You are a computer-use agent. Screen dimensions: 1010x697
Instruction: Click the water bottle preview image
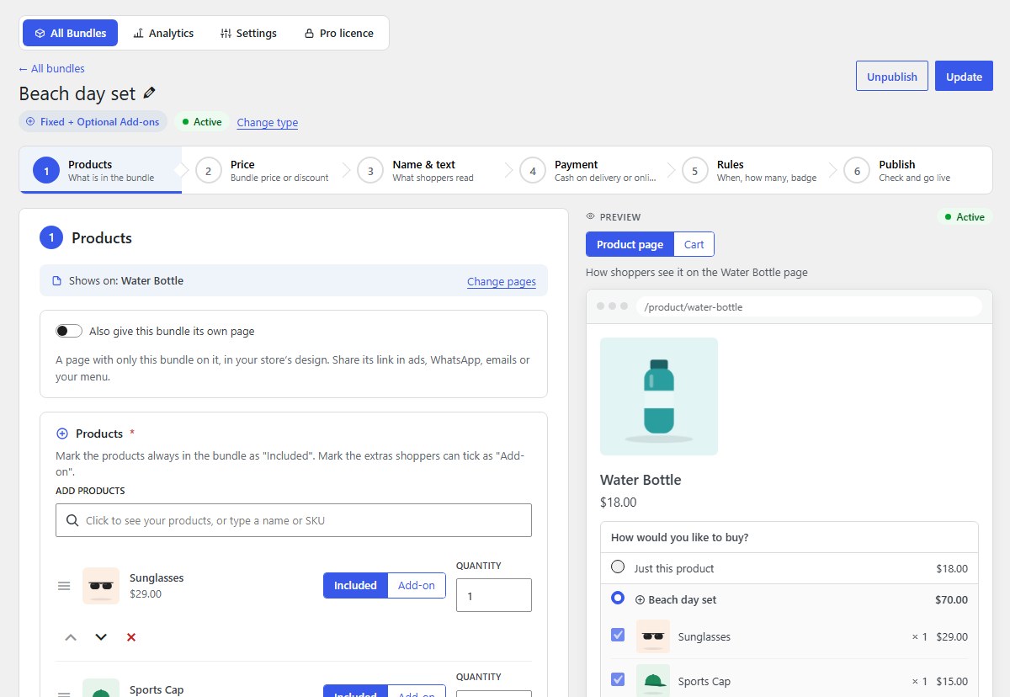click(659, 396)
